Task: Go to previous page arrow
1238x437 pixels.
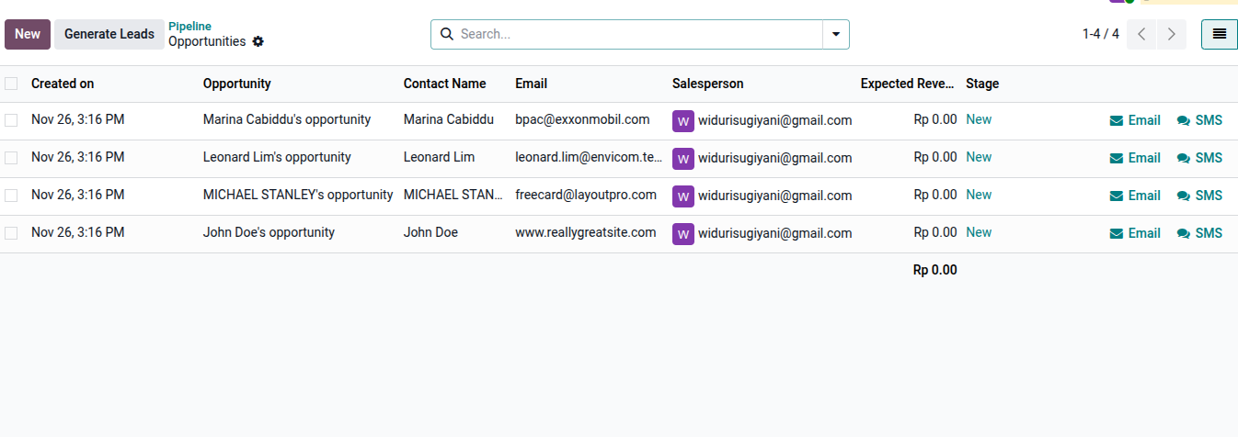Action: pos(1141,34)
